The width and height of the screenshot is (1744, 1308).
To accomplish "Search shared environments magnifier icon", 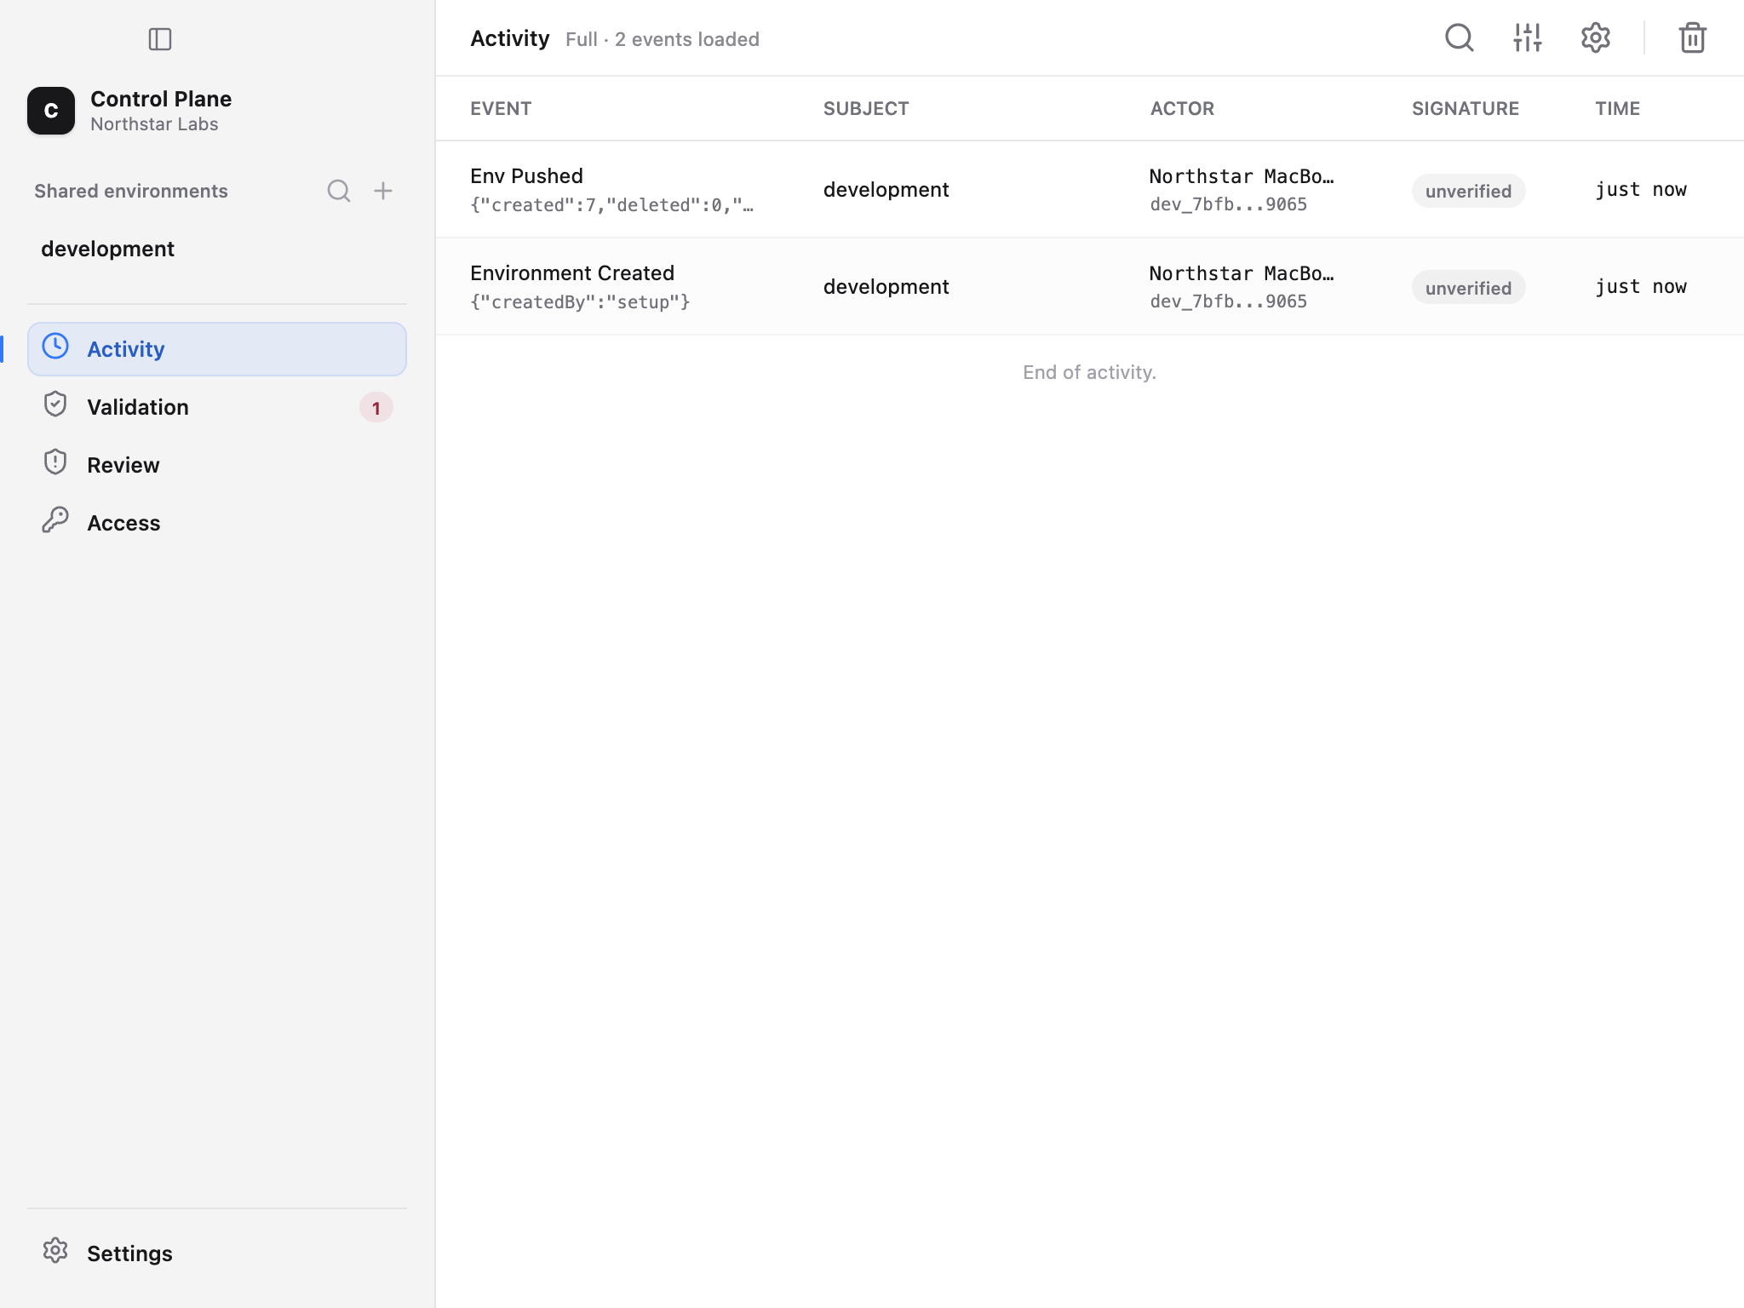I will click(x=339, y=191).
